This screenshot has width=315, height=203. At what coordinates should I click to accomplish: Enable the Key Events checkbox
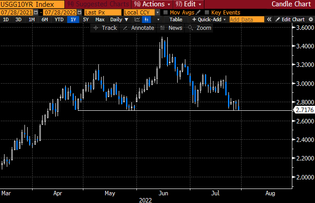[207, 12]
